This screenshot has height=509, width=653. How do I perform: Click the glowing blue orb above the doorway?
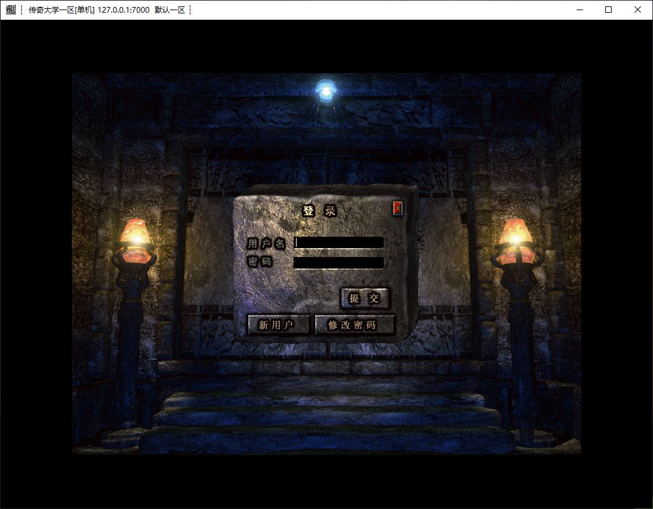[326, 91]
